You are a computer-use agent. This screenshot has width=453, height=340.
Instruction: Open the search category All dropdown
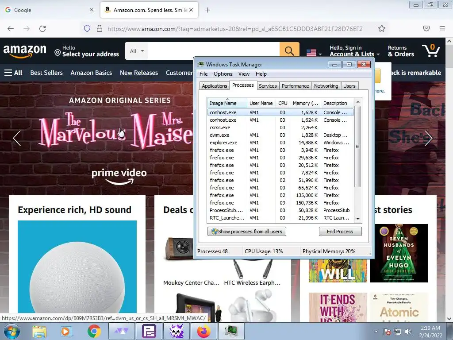click(x=137, y=51)
